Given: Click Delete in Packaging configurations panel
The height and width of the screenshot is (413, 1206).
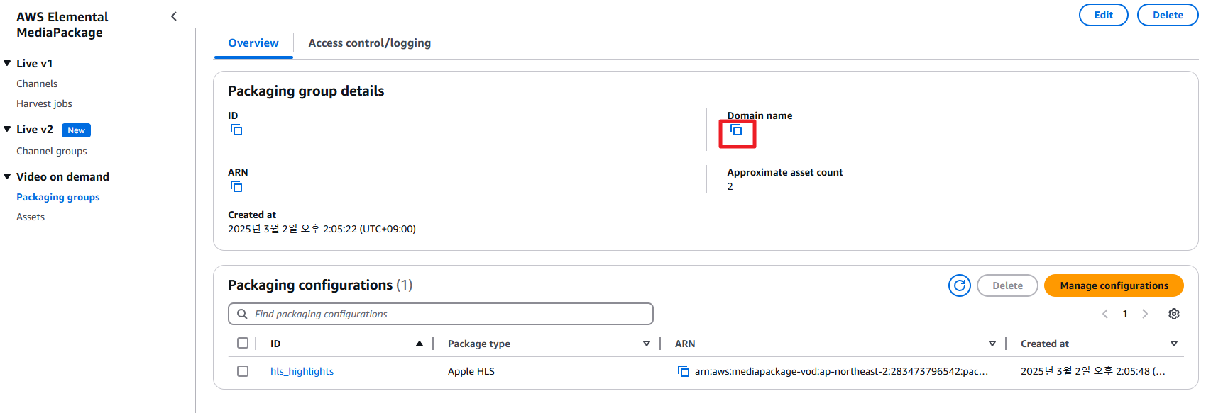Looking at the screenshot, I should 1007,285.
